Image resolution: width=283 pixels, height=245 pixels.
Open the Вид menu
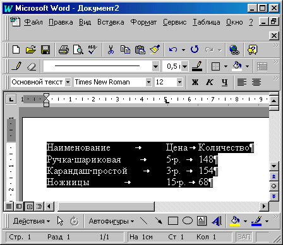[x=85, y=22]
